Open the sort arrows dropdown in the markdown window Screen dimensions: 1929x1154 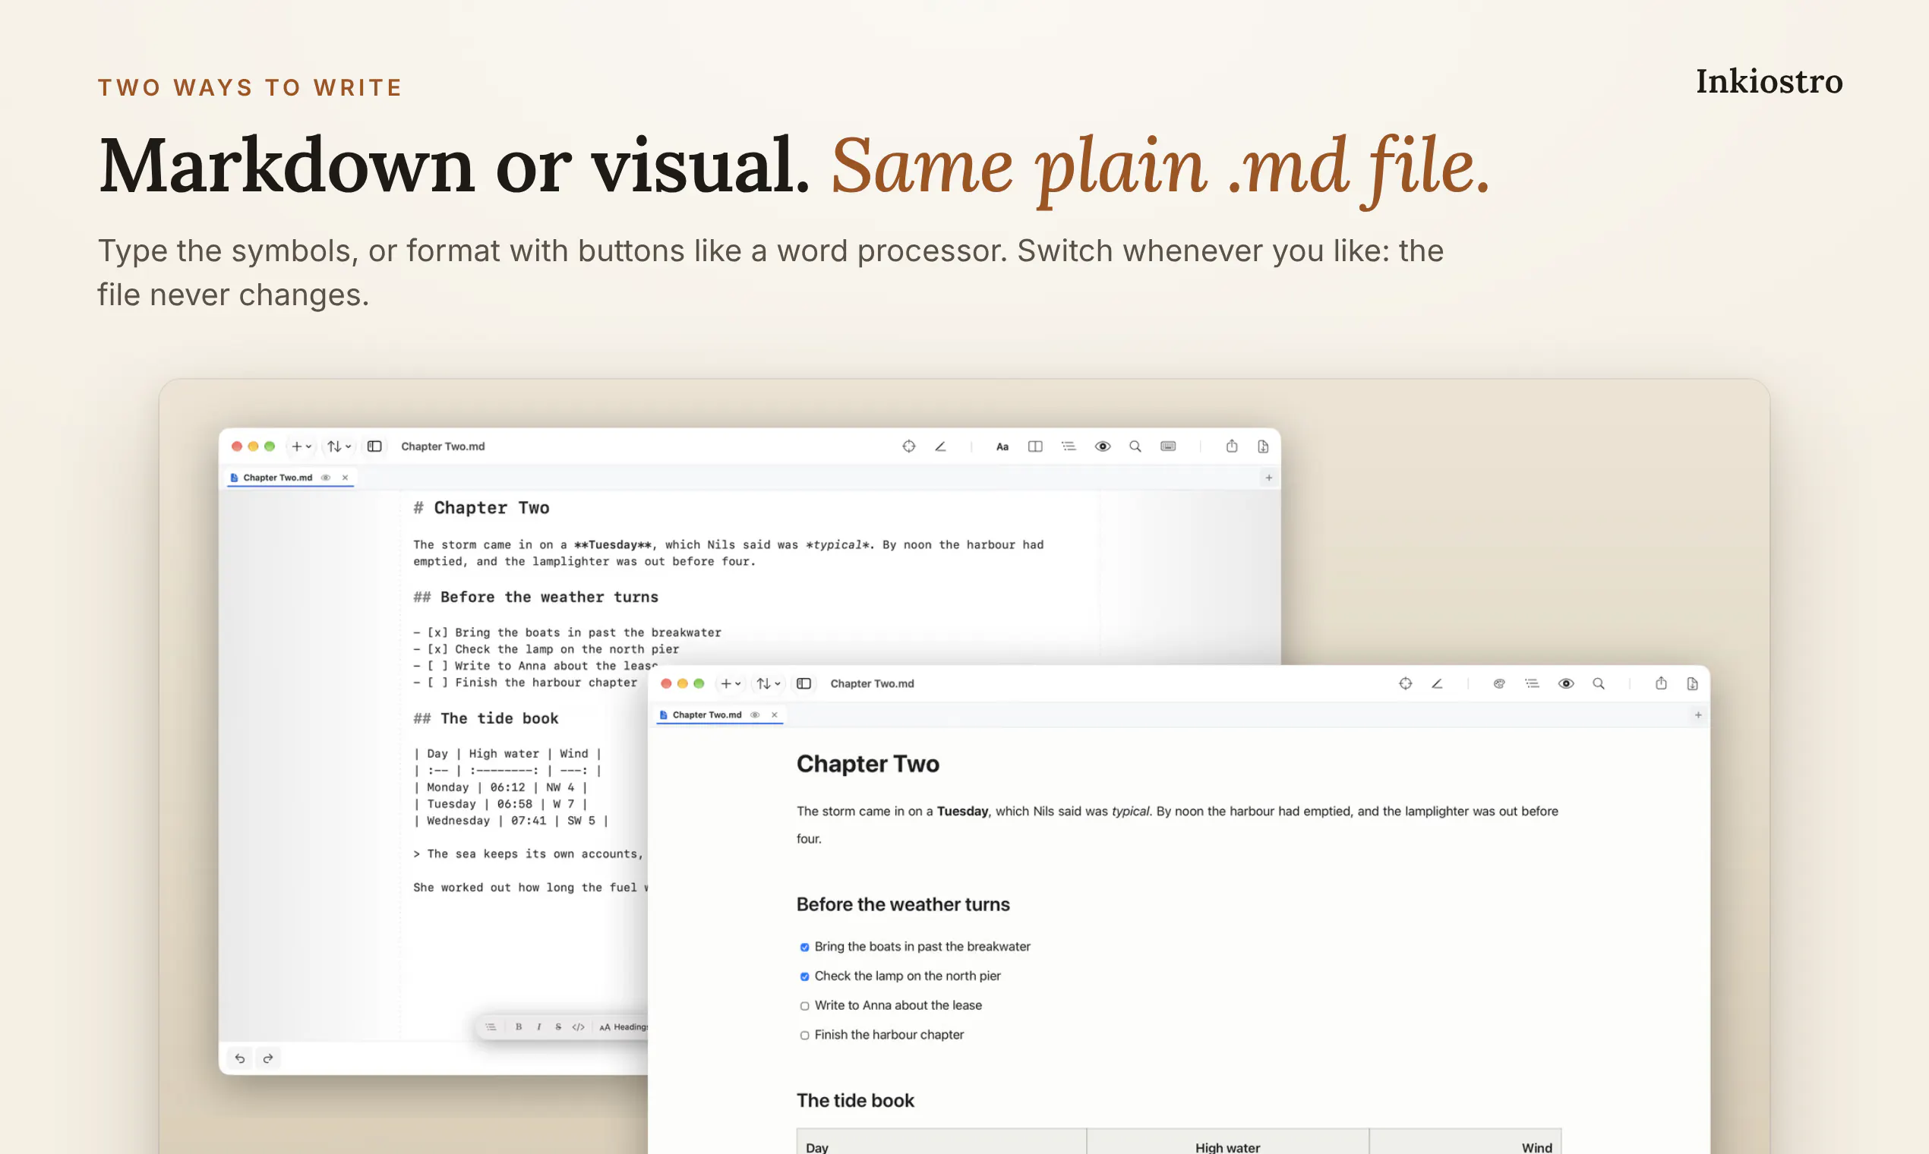click(339, 446)
